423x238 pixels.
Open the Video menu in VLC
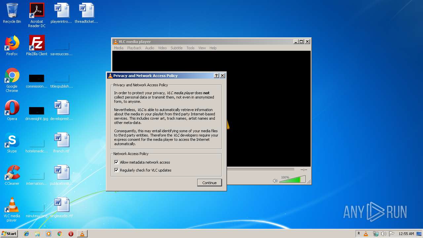[x=162, y=48]
